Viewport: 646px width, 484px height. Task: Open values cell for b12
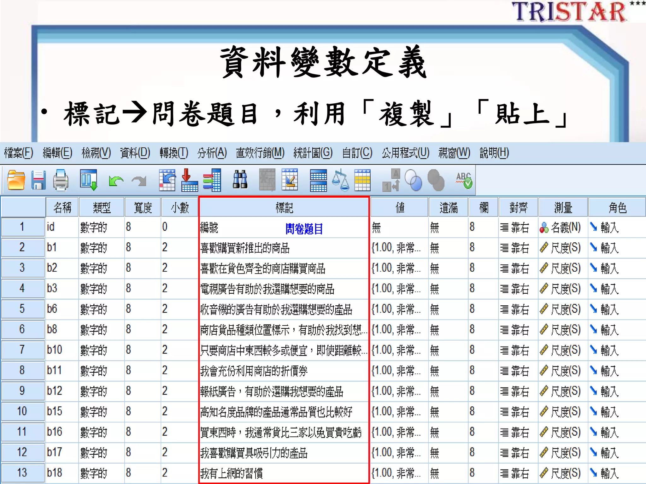(x=399, y=391)
